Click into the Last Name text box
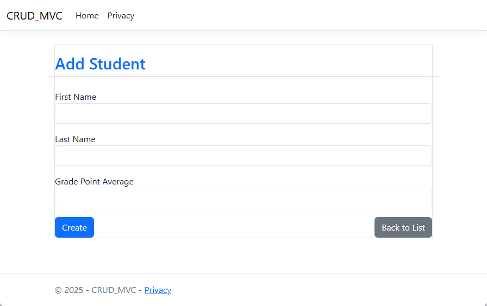487x306 pixels. coord(243,156)
